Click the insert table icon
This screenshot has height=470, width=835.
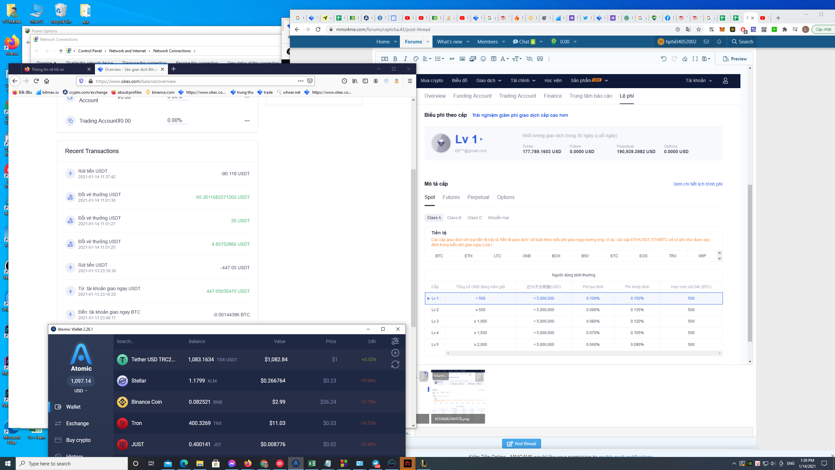(493, 59)
